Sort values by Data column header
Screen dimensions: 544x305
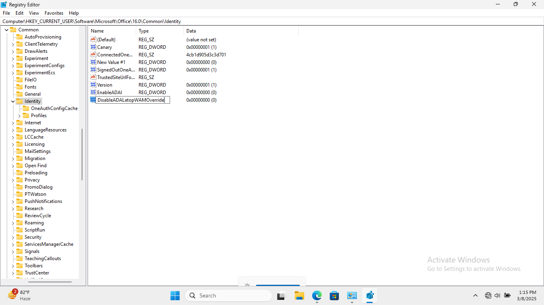[241, 31]
